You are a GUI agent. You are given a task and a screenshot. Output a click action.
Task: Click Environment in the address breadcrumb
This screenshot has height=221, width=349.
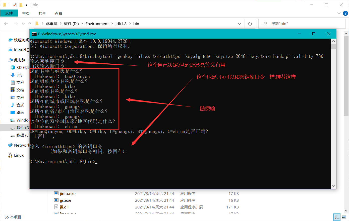(x=97, y=24)
